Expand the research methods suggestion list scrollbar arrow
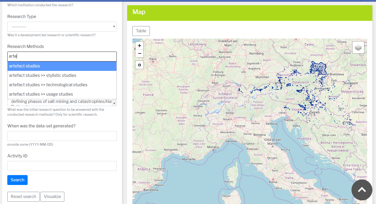376x204 pixels. [x=114, y=103]
